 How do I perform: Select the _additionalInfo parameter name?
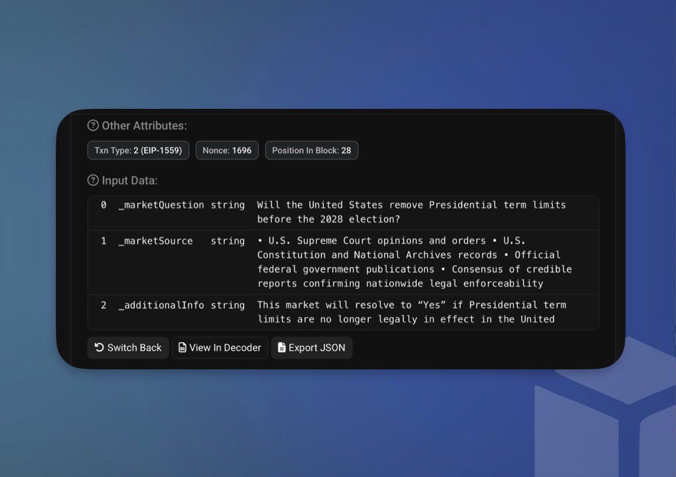pyautogui.click(x=161, y=305)
